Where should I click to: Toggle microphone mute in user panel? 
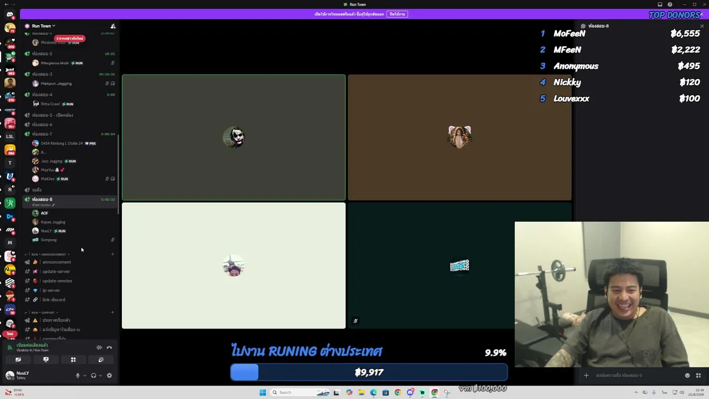pos(78,376)
